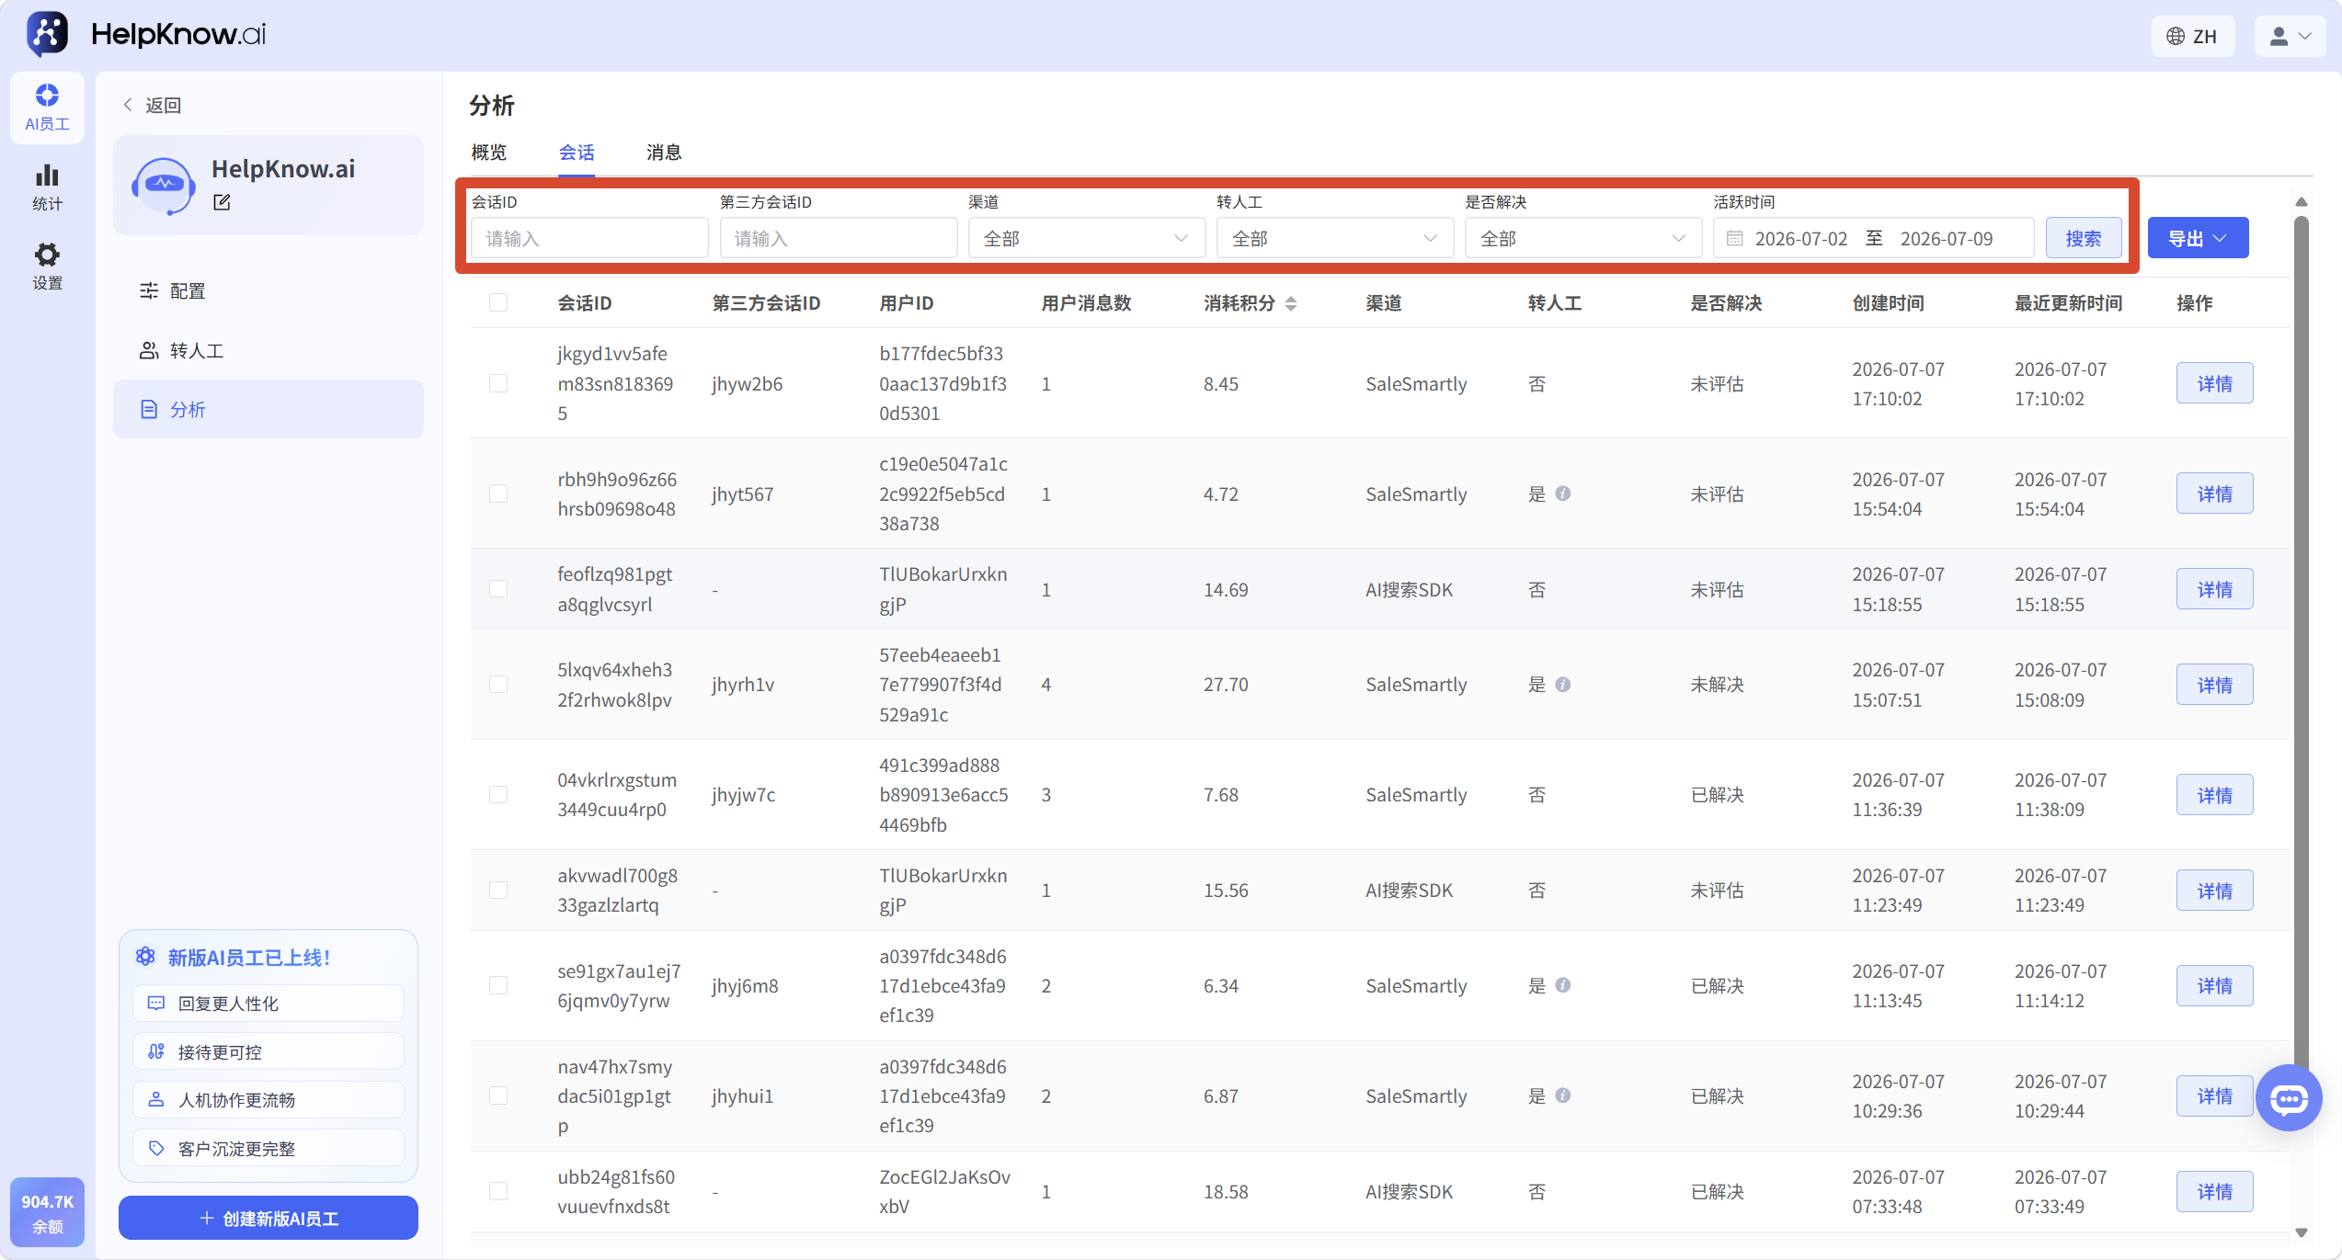
Task: Click the edit pencil icon under HelpKnow.ai
Action: point(222,202)
